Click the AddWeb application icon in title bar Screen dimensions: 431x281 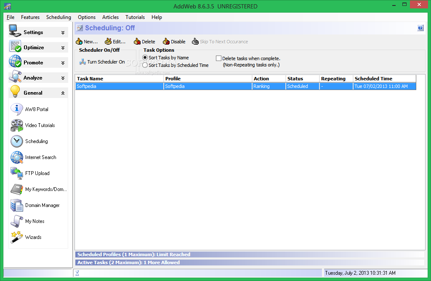tap(8, 6)
